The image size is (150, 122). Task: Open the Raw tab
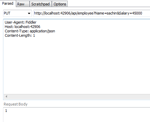(x=23, y=4)
